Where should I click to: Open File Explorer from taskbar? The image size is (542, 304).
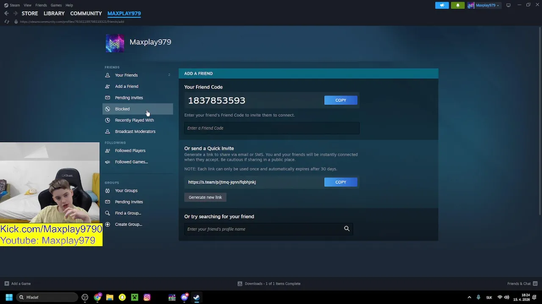tap(110, 297)
